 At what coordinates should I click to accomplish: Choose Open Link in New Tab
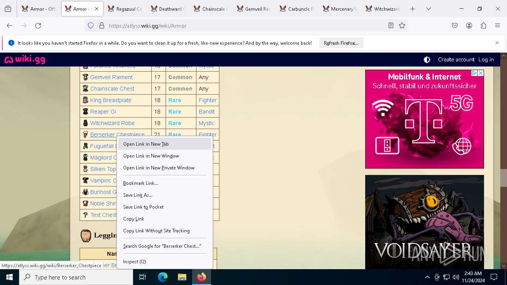(165, 144)
